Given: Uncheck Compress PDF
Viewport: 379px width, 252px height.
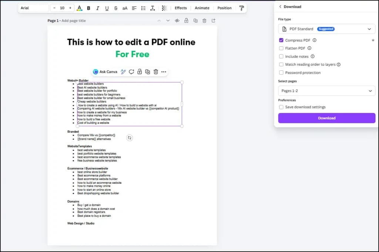Looking at the screenshot, I should (281, 40).
